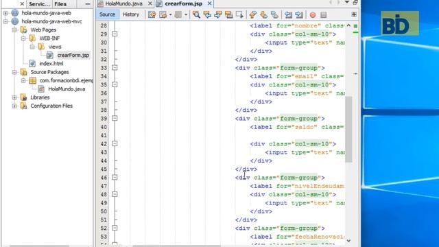The width and height of the screenshot is (439, 247).
Task: Find next occurrence toolbar icon
Action: (218, 14)
